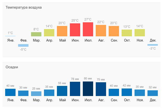
Task: Click the Осадки section heading
Action: point(12,67)
